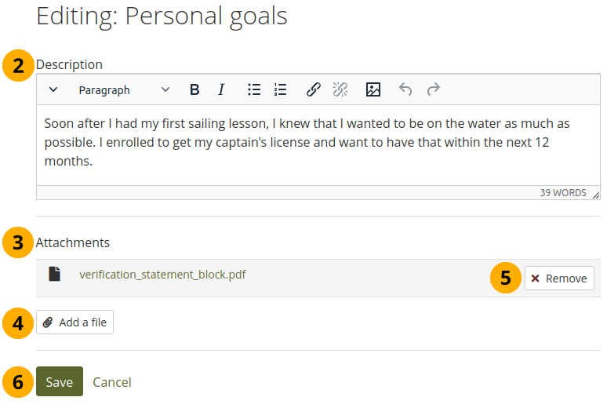
Task: Open the Paragraph format dropdown
Action: point(124,90)
